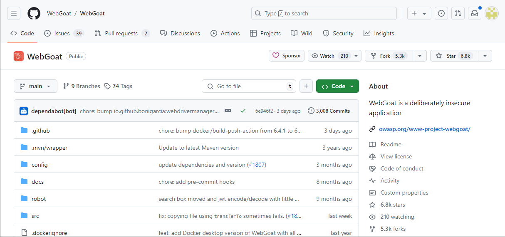The height and width of the screenshot is (237, 505).
Task: Open the 74 Tags link
Action: 119,86
